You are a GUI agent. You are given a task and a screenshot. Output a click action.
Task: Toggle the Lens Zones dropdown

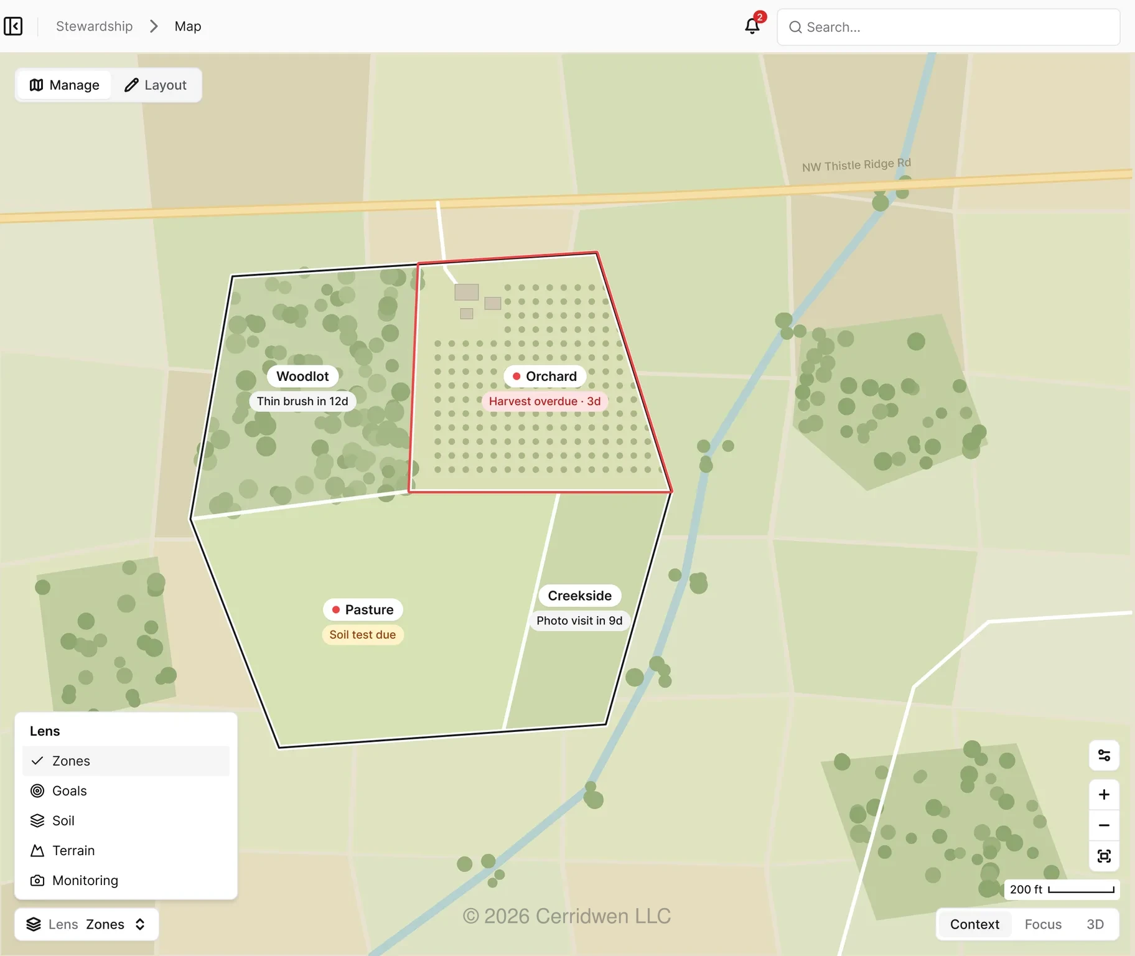[x=86, y=924]
